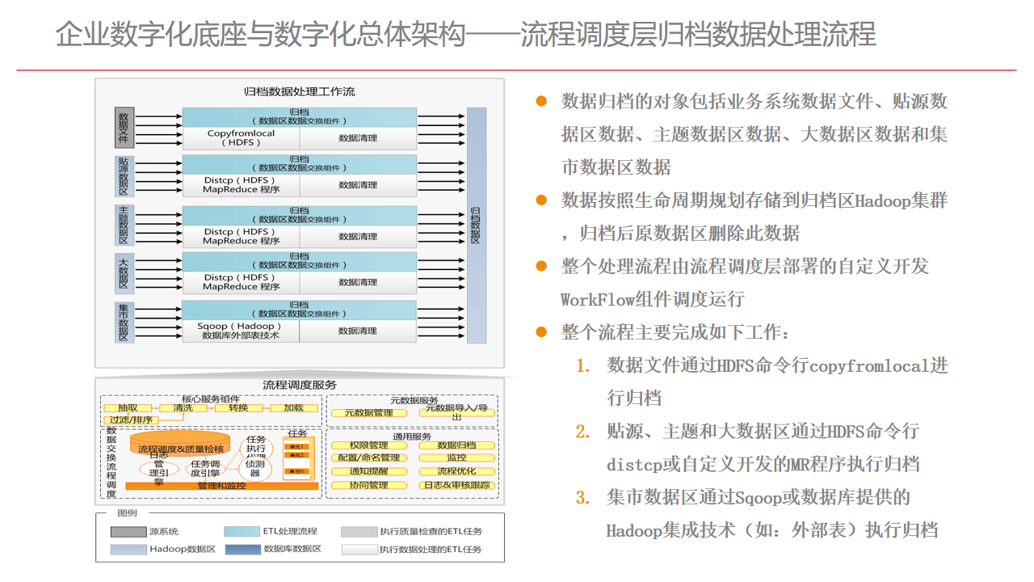Select the bullet starting 数据按照生命周期规划存储

[754, 217]
